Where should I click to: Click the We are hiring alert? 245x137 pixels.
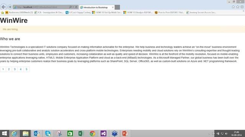[x=122, y=29]
